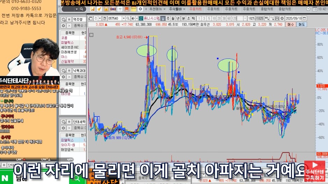Click the candlestick add-indicator icon
Screen dimensions: 328x184
(x=267, y=18)
